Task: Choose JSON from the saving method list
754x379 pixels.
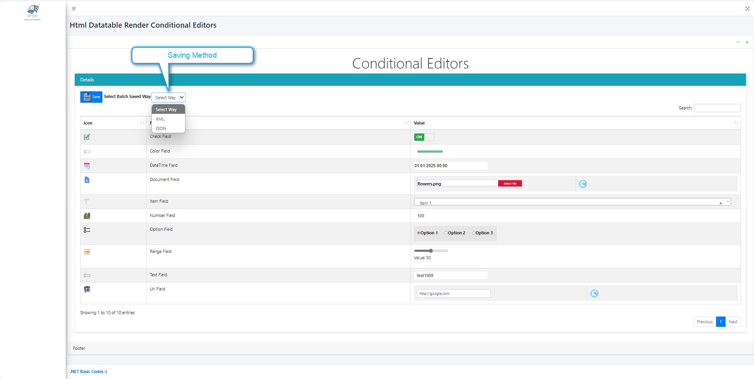Action: coord(168,128)
